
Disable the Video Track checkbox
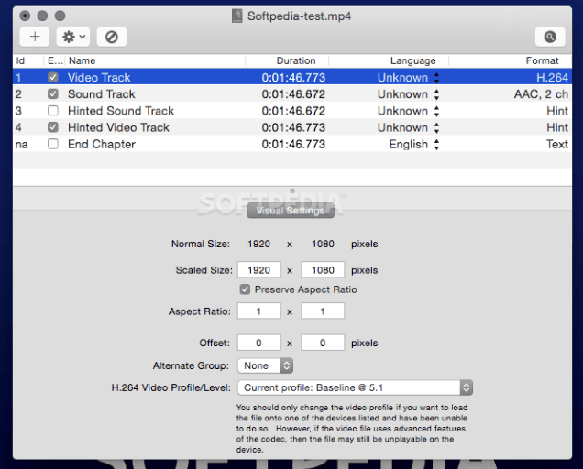tap(53, 78)
